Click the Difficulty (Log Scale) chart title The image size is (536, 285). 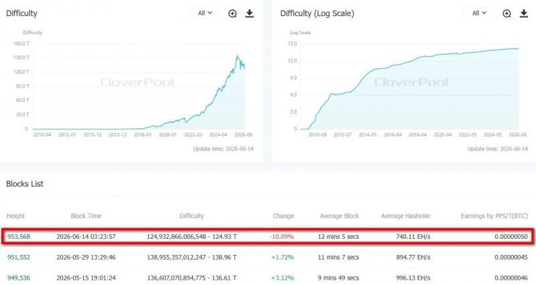(x=317, y=13)
